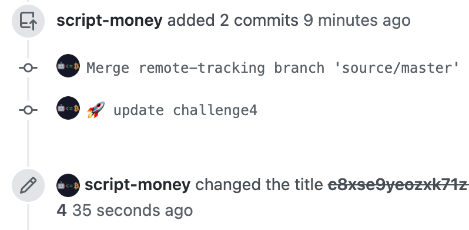Click commit node icon beside the Merge commit
This screenshot has width=469, height=230.
tap(28, 68)
